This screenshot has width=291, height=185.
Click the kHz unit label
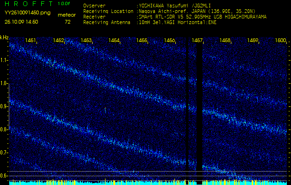click(4, 37)
